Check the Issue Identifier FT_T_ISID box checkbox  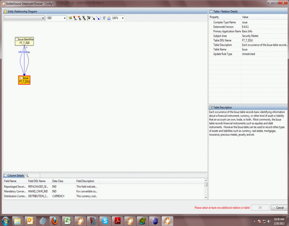click(x=17, y=39)
